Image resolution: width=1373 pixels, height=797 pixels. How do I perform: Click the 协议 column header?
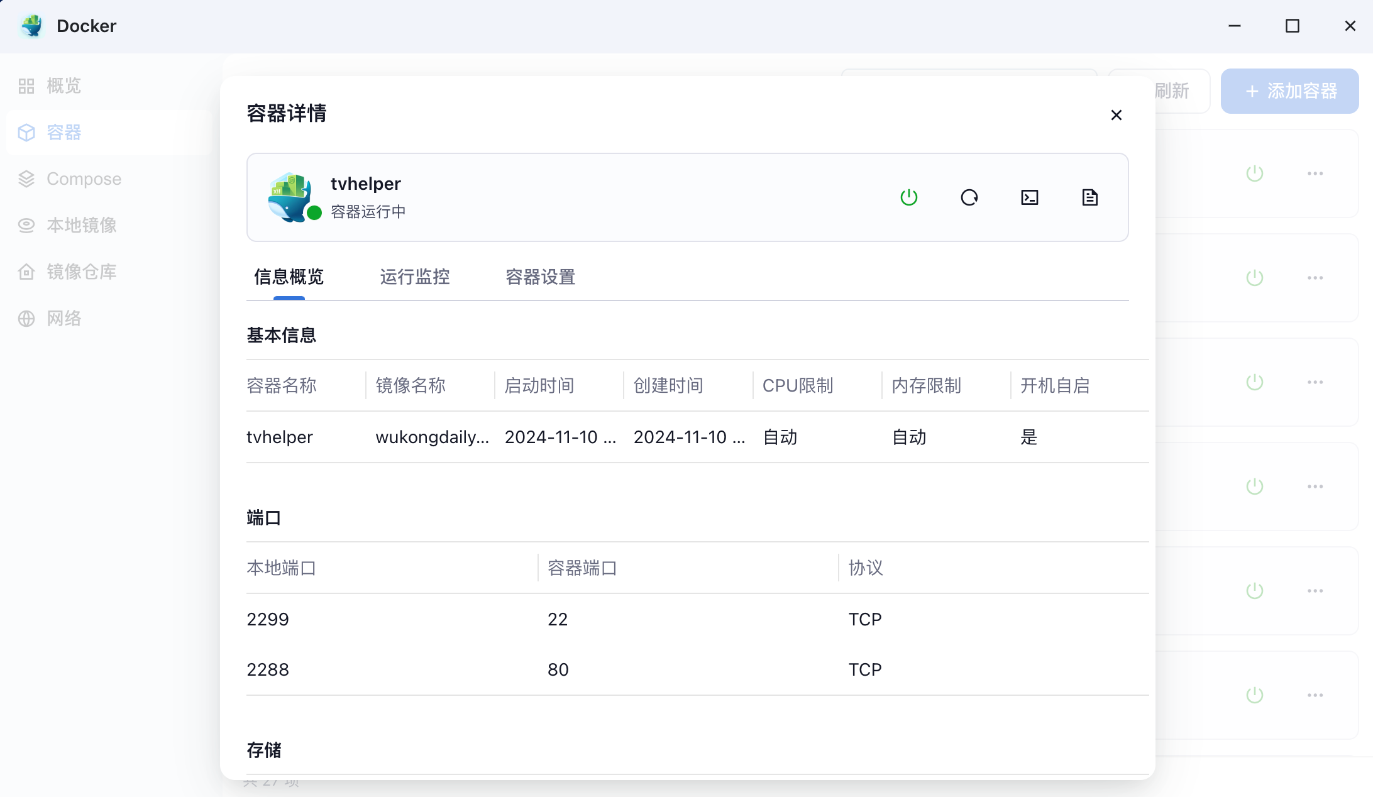click(x=866, y=568)
